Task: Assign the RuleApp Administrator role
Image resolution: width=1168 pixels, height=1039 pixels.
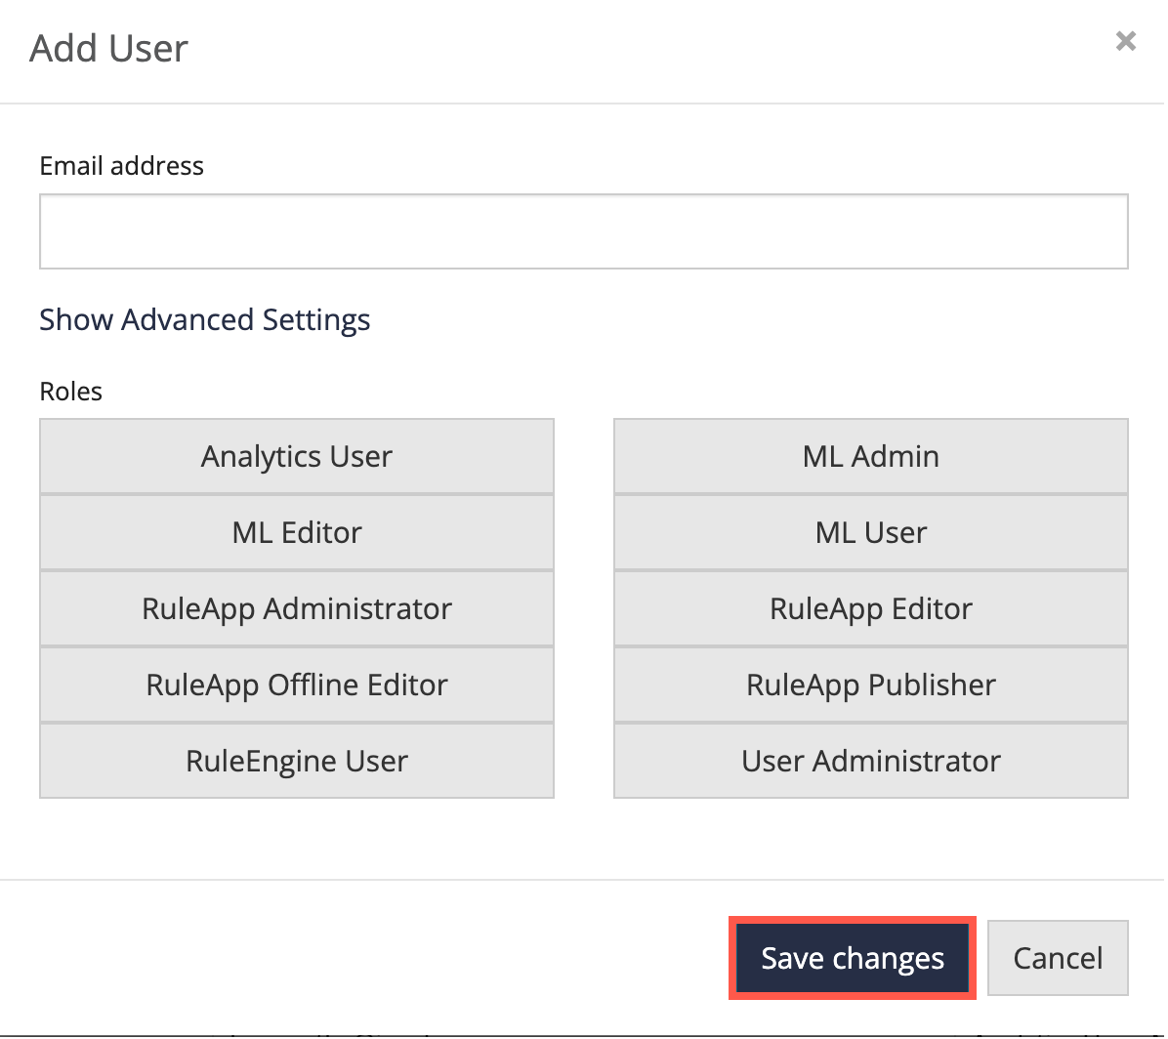Action: pos(296,608)
